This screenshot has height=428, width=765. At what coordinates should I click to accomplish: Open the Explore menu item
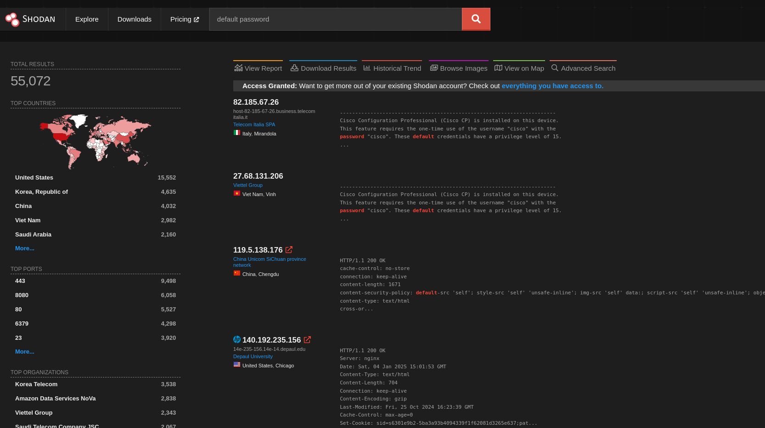pyautogui.click(x=87, y=19)
